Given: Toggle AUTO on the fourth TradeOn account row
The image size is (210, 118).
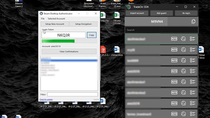Looking at the screenshot, I should [x=174, y=71].
